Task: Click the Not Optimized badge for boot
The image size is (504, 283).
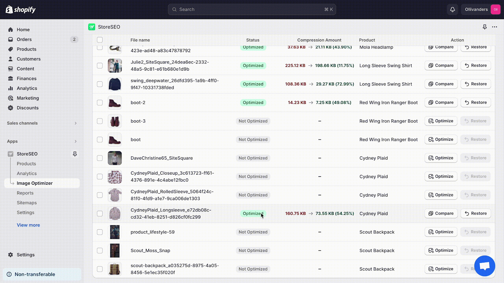Action: coord(253,139)
